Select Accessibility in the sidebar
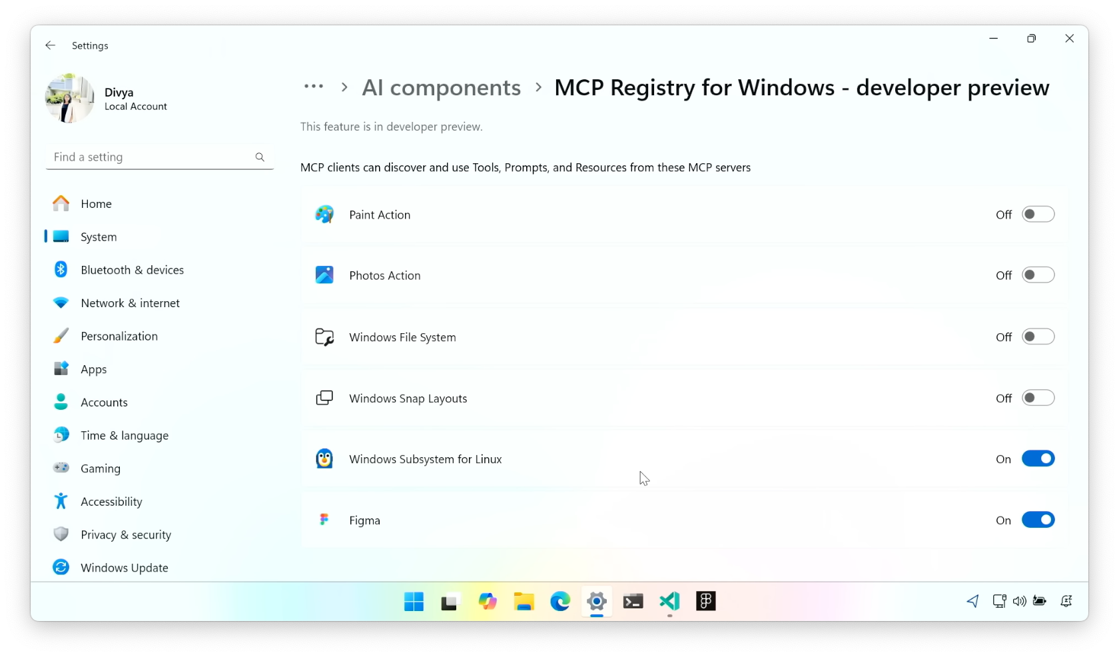 [160, 502]
